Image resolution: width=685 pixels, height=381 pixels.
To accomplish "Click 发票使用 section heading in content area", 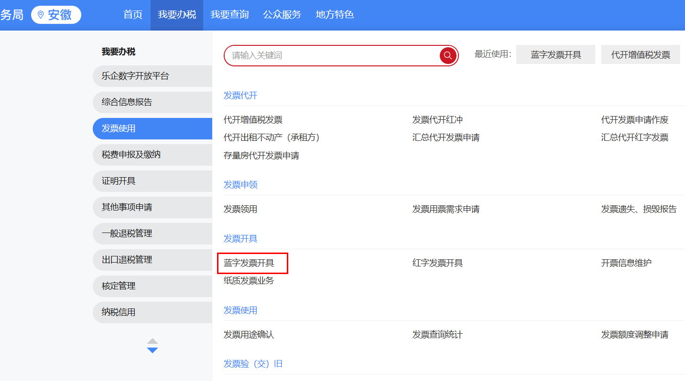I will (240, 310).
